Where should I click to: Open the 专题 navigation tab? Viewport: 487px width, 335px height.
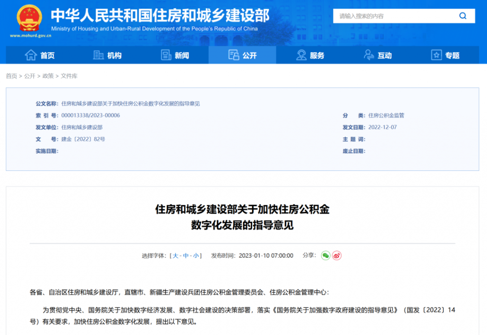[x=445, y=55]
